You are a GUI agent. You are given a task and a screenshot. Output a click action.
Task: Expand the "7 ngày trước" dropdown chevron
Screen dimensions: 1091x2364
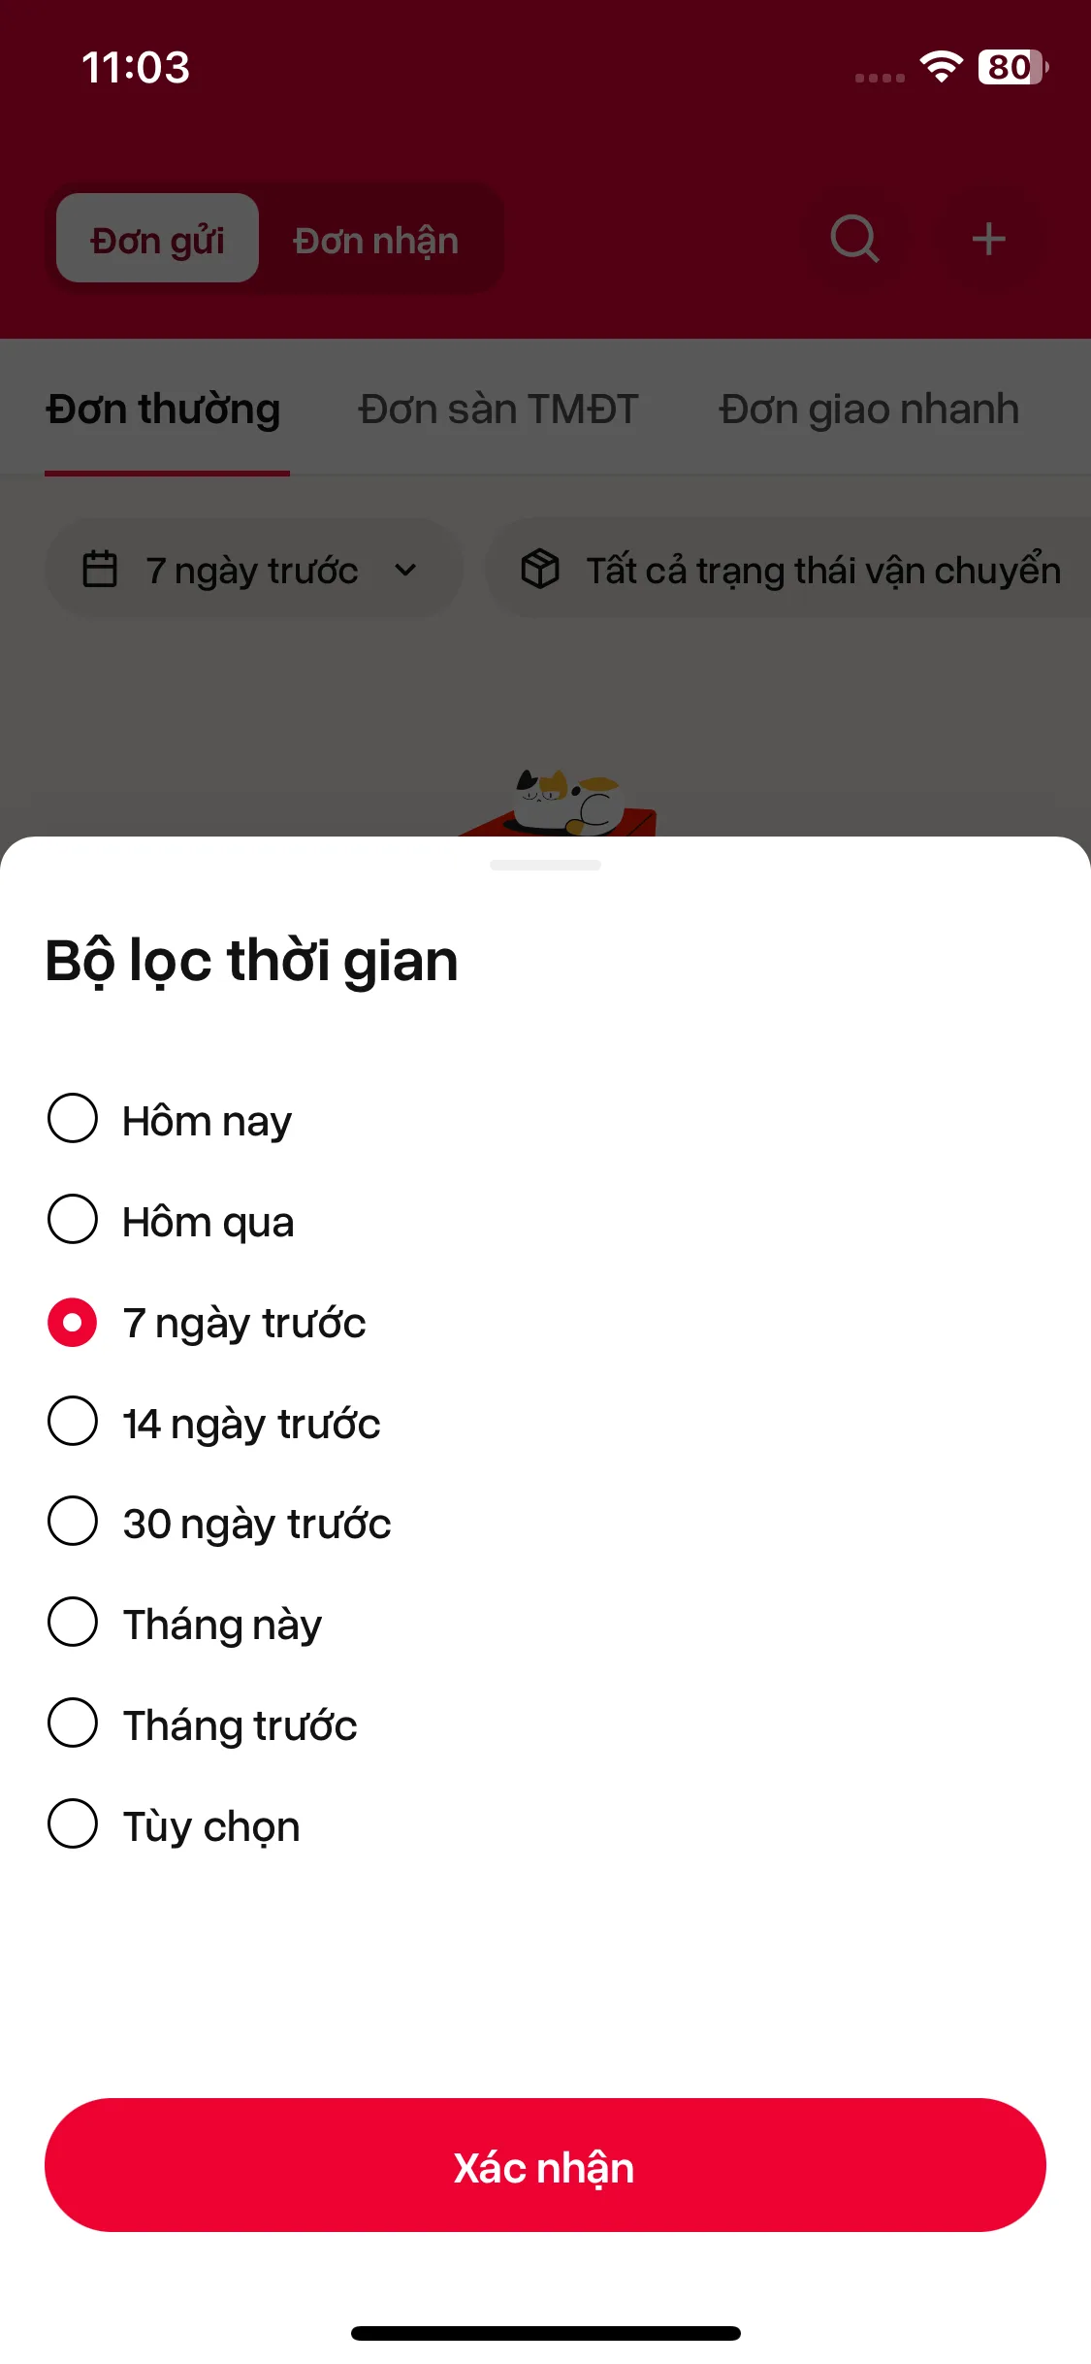pos(405,570)
